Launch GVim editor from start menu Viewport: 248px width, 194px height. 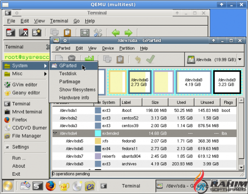pos(26,85)
